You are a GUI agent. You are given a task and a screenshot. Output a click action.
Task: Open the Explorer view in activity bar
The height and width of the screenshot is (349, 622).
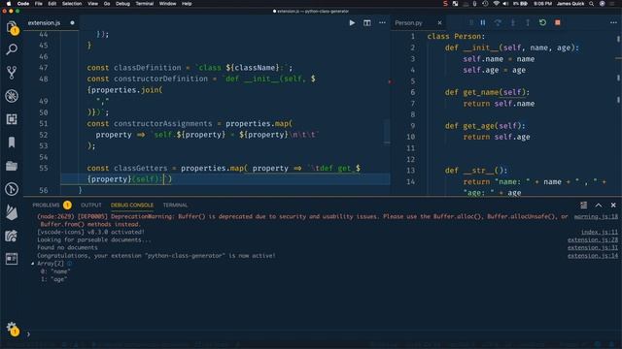[x=12, y=27]
